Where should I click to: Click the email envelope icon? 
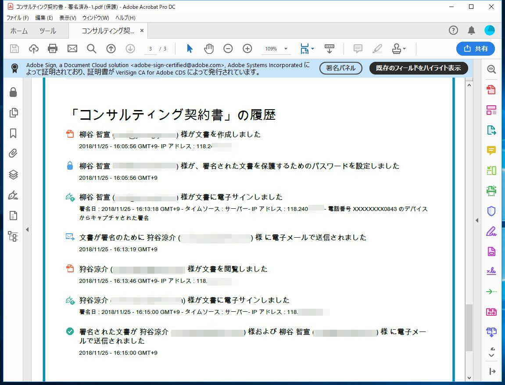point(72,49)
